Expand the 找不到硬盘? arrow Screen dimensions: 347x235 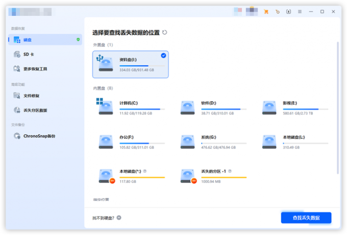(x=119, y=218)
